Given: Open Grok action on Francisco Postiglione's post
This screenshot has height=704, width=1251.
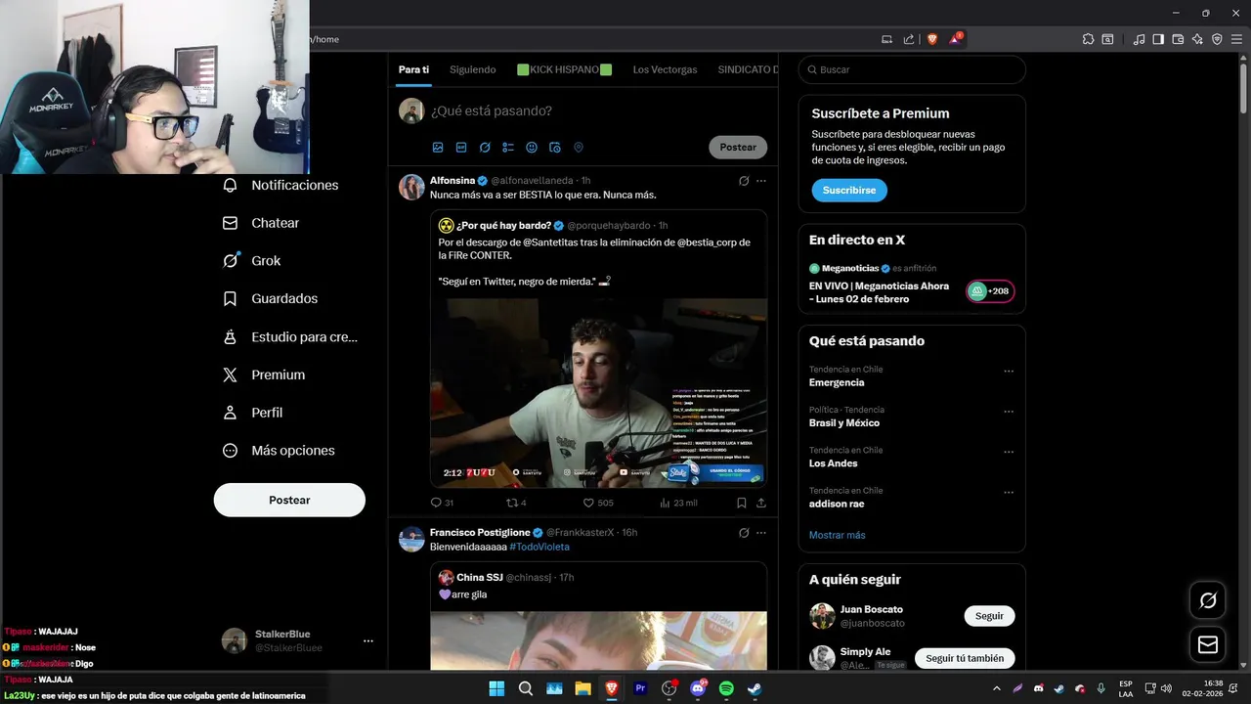Looking at the screenshot, I should tap(744, 533).
